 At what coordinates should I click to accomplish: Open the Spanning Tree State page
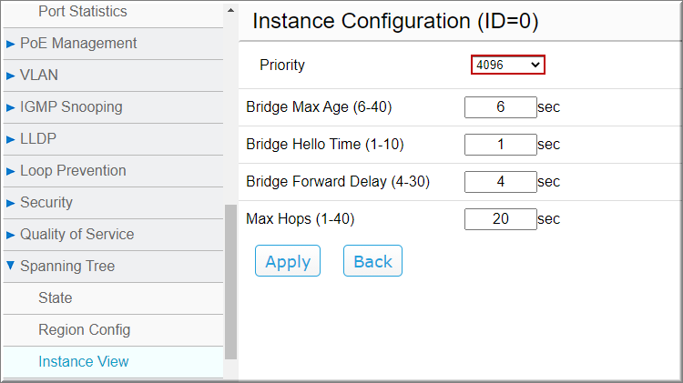[55, 298]
